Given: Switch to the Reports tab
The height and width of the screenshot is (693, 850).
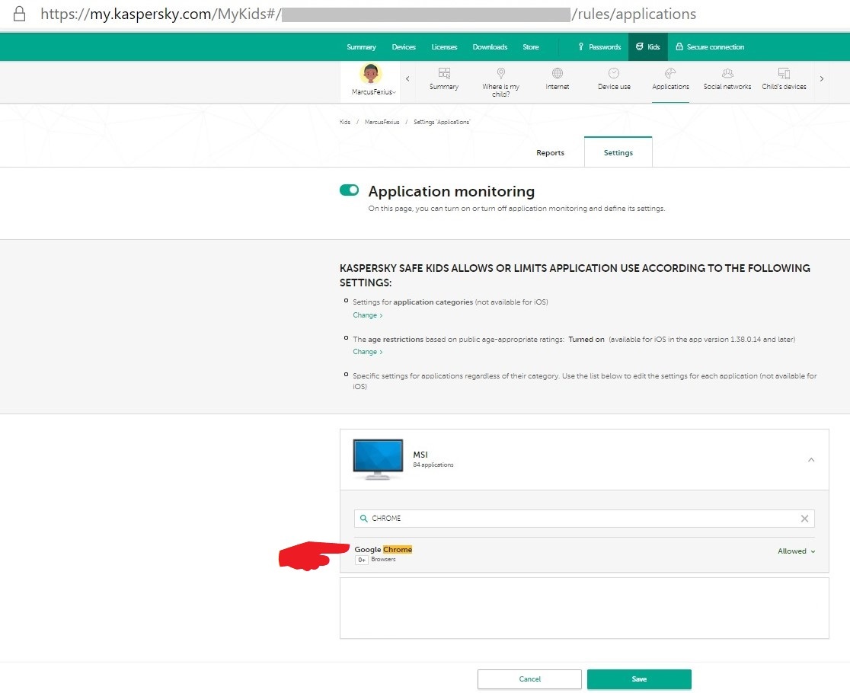Looking at the screenshot, I should (550, 153).
